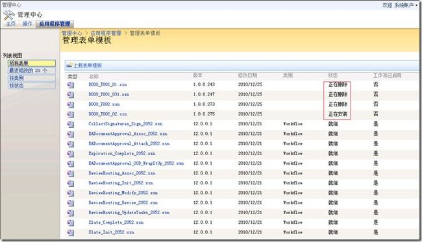Click version cell 1.0.0.247
Screen dimensions: 422x242
[204, 94]
